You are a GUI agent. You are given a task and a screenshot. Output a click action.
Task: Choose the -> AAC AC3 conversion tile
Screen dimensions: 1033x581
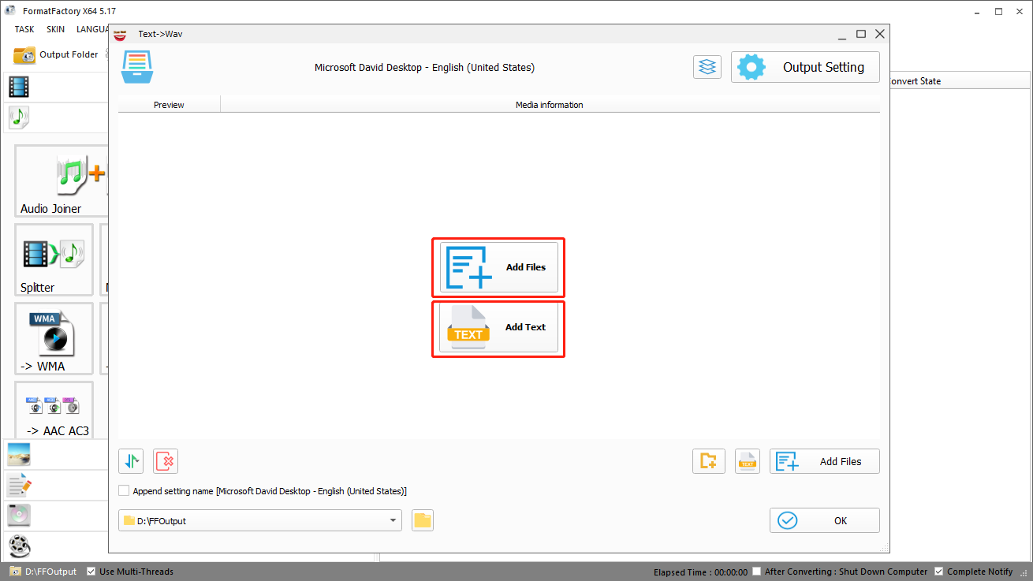tap(54, 412)
